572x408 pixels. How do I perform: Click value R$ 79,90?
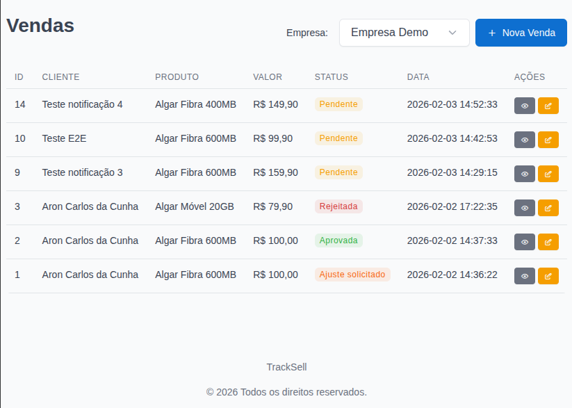tap(273, 206)
